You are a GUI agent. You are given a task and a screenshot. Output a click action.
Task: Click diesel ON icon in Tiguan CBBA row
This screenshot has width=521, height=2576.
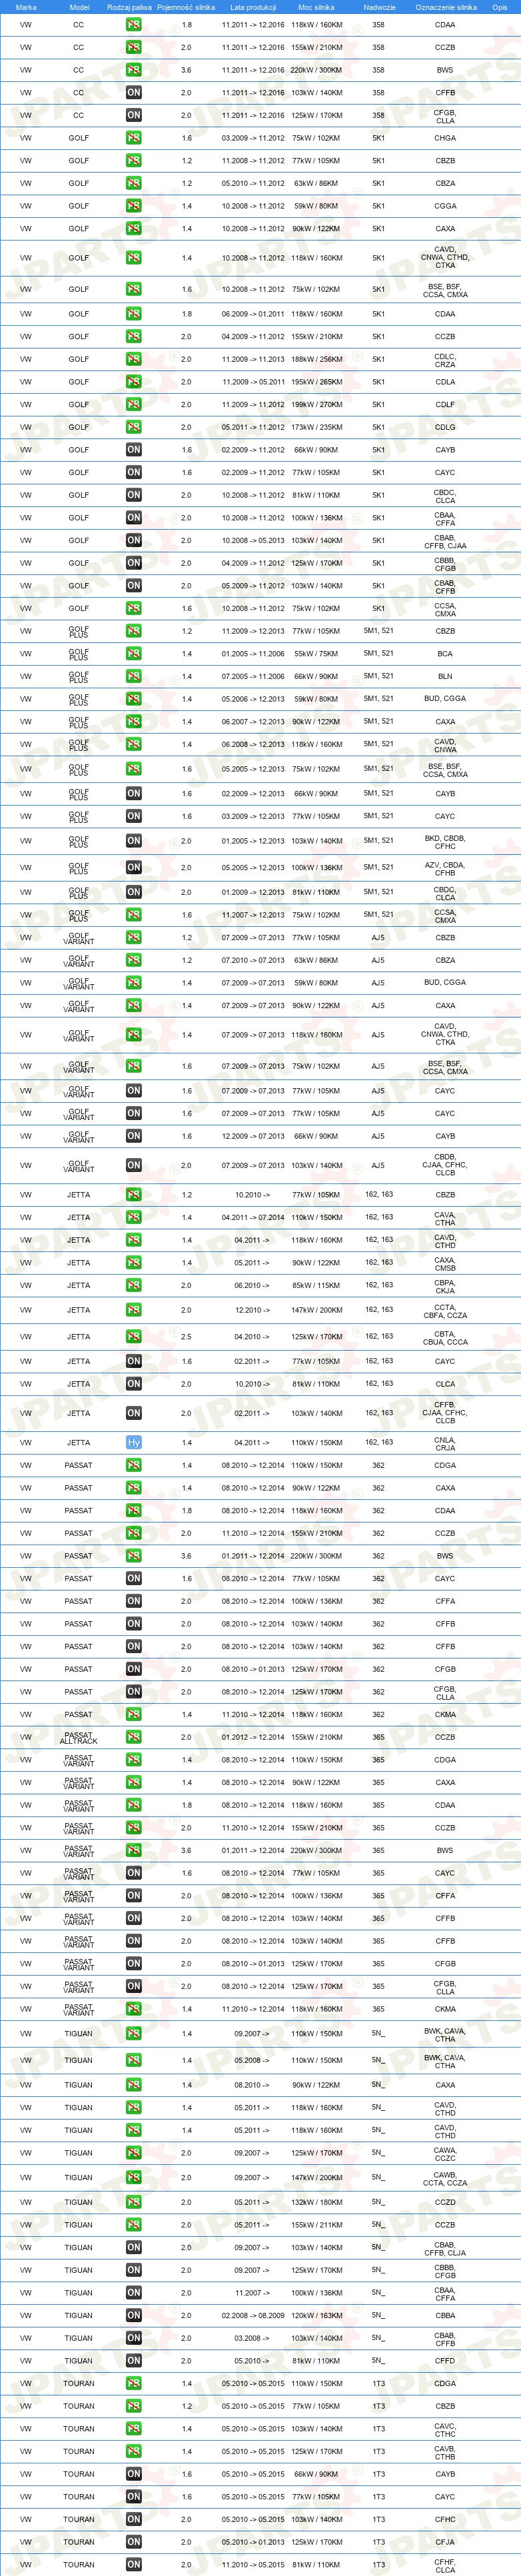[134, 2315]
